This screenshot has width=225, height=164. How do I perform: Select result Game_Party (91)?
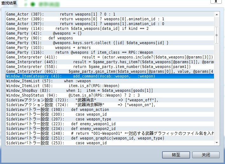point(110,43)
